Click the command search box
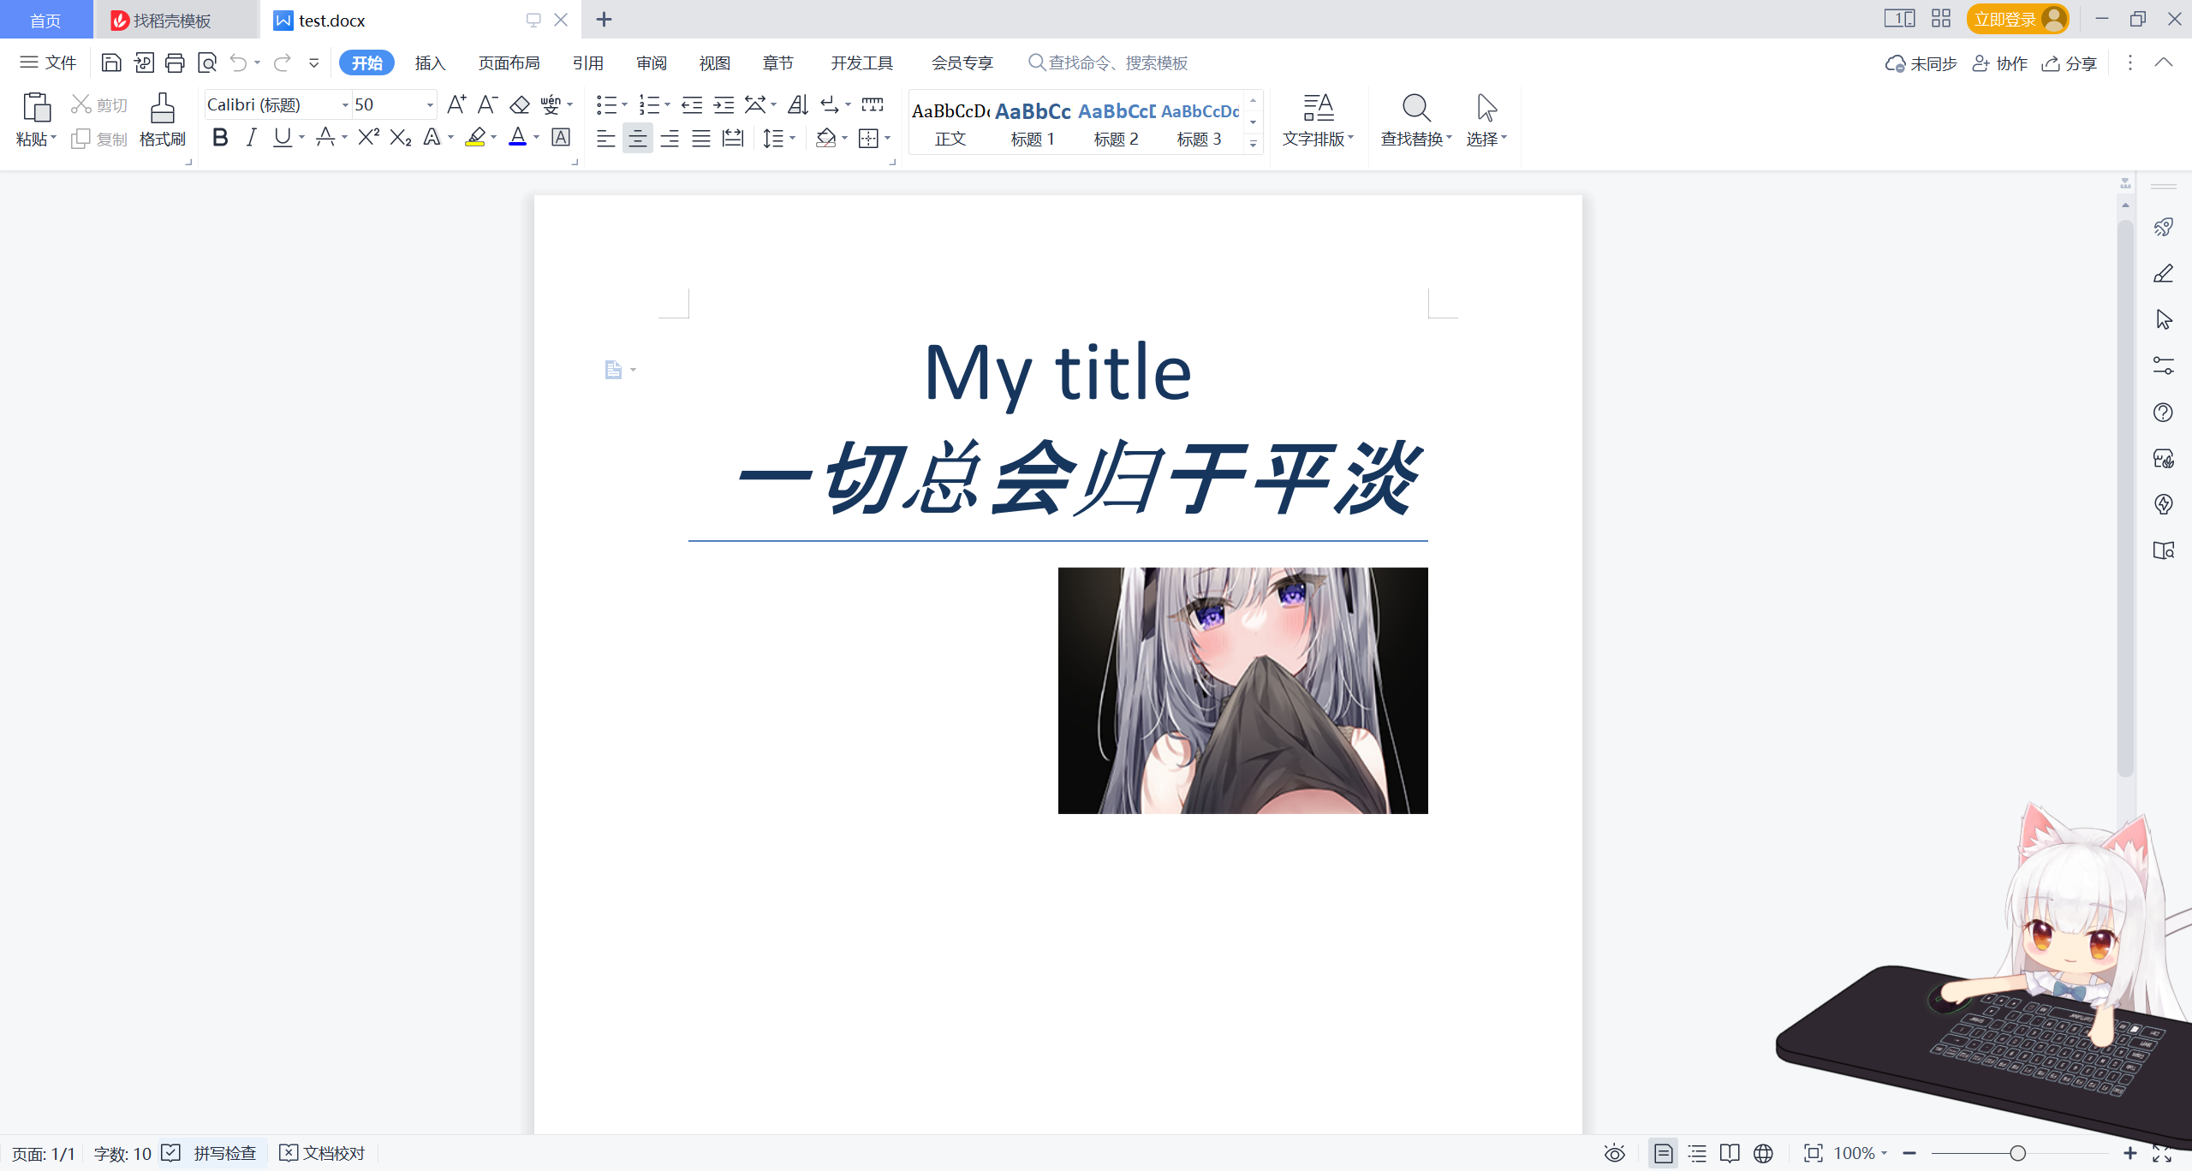 [x=1108, y=62]
